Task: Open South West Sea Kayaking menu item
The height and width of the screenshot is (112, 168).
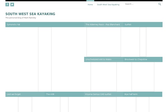Action: point(108,4)
